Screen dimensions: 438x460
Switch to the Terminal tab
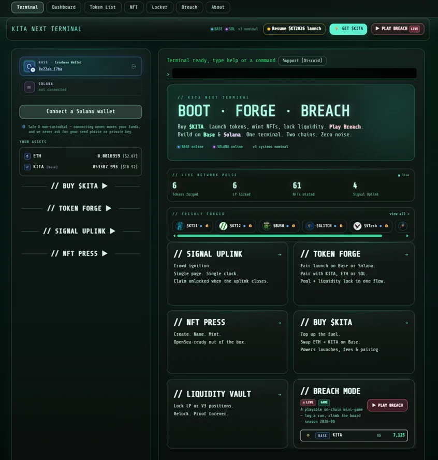pos(27,7)
